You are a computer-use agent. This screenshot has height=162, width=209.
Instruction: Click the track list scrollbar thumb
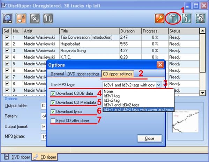point(202,53)
